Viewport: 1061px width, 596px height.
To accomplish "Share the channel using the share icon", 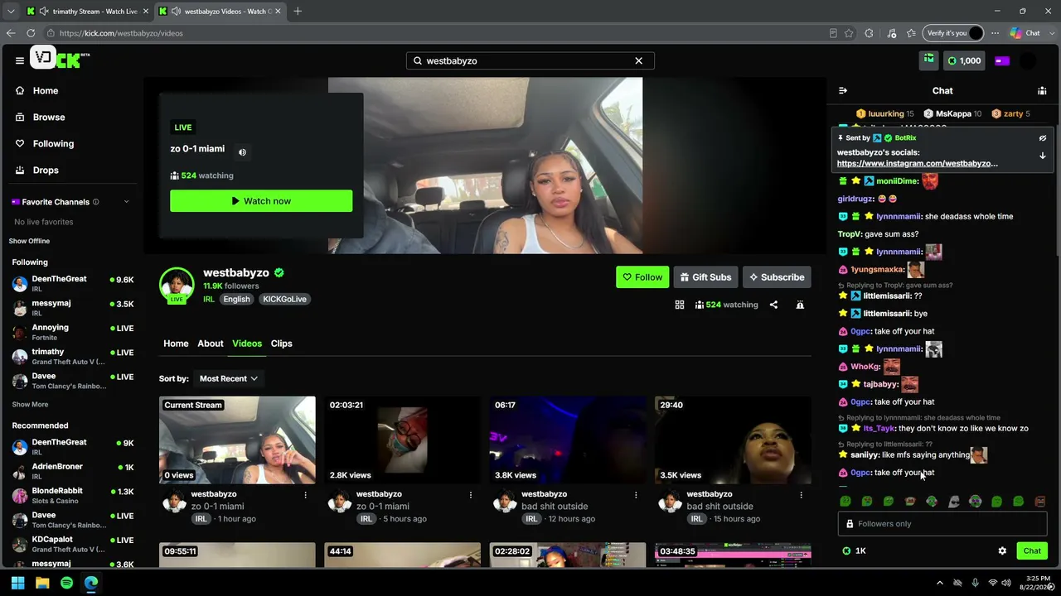I will pos(773,305).
